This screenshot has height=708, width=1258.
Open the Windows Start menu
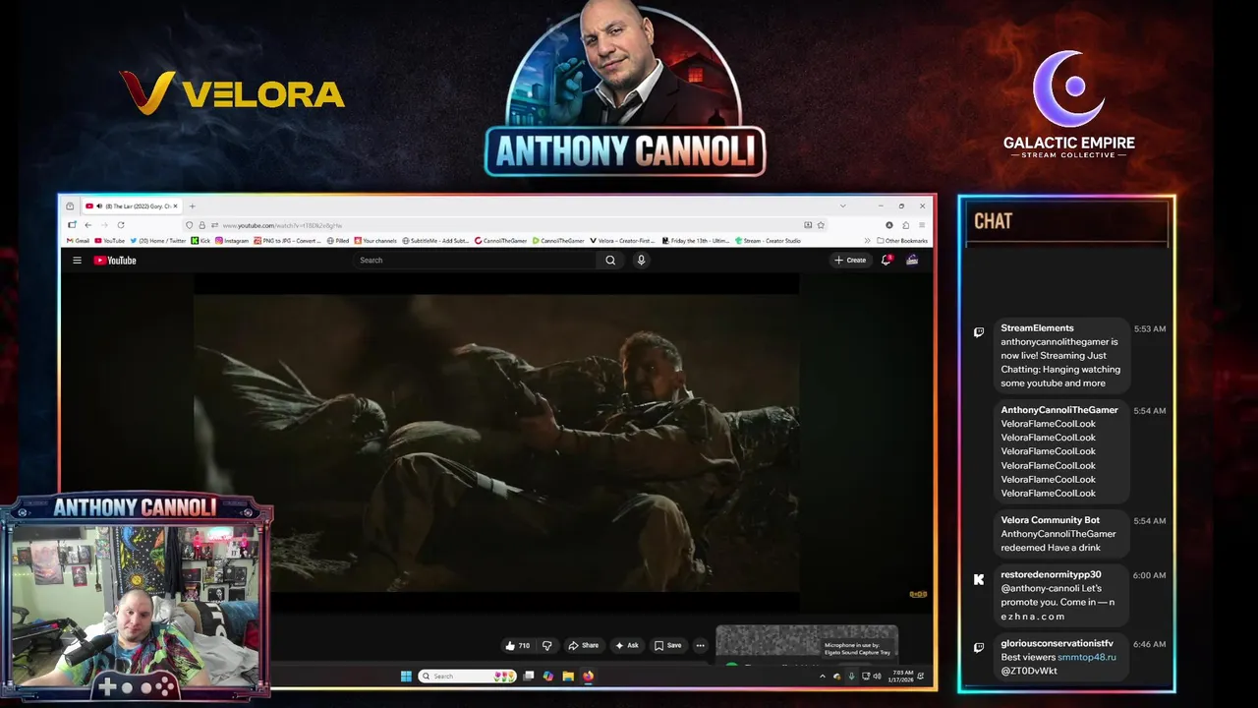[406, 677]
